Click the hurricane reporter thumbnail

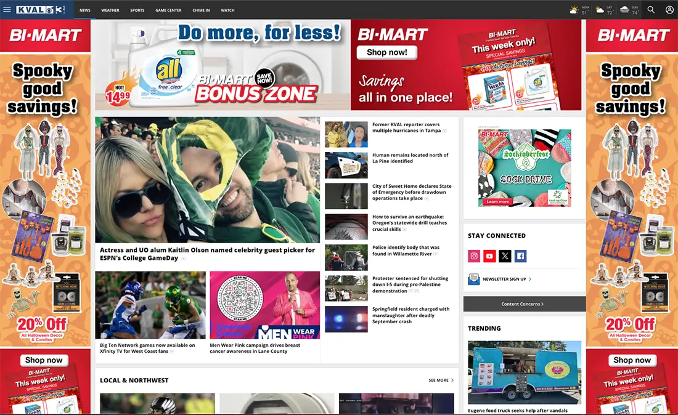pos(346,134)
